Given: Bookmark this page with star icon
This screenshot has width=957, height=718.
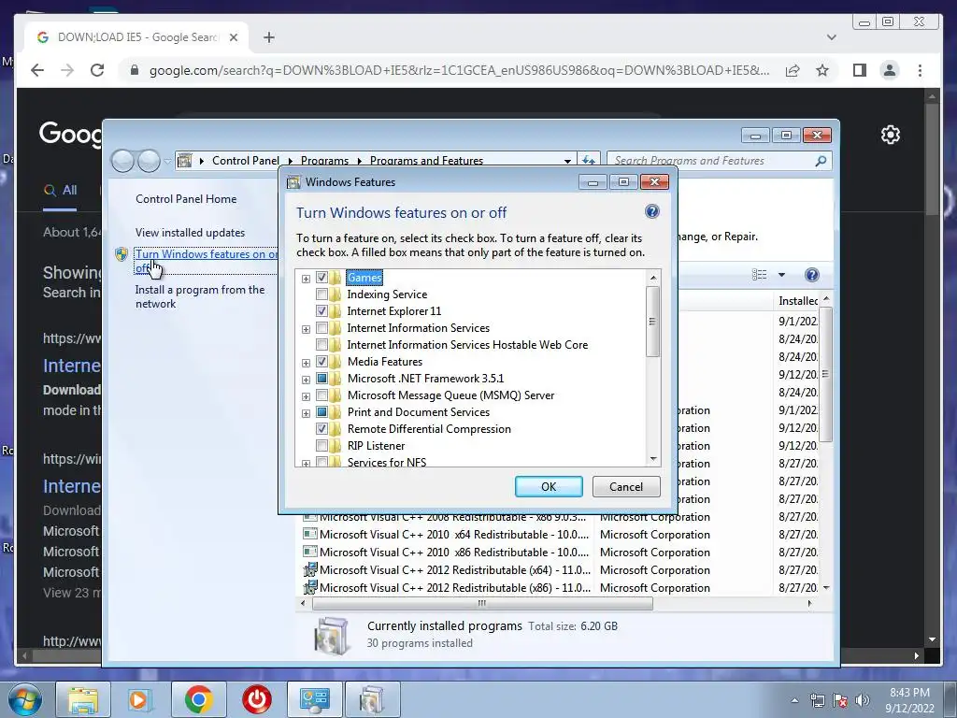Looking at the screenshot, I should point(822,70).
